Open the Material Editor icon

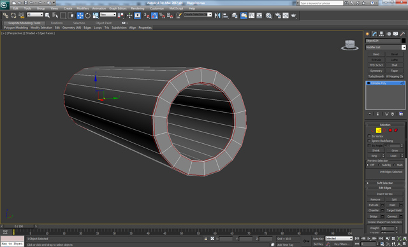[269, 15]
